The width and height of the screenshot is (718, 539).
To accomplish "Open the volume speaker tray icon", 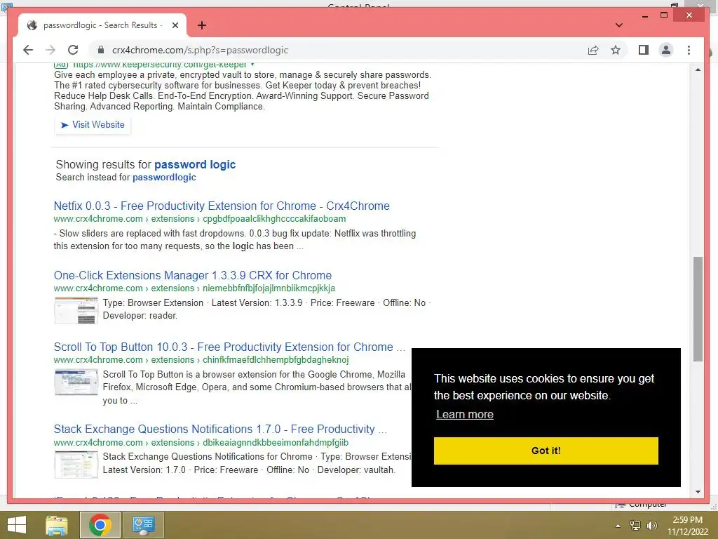I will click(651, 526).
